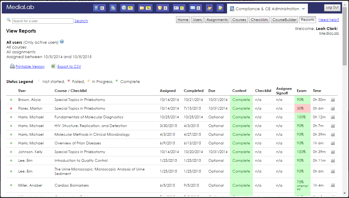Click the User column header
The image size is (349, 198).
pyautogui.click(x=22, y=91)
